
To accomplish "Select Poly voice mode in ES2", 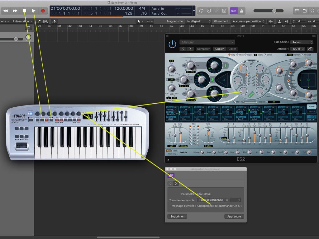I will (230, 55).
